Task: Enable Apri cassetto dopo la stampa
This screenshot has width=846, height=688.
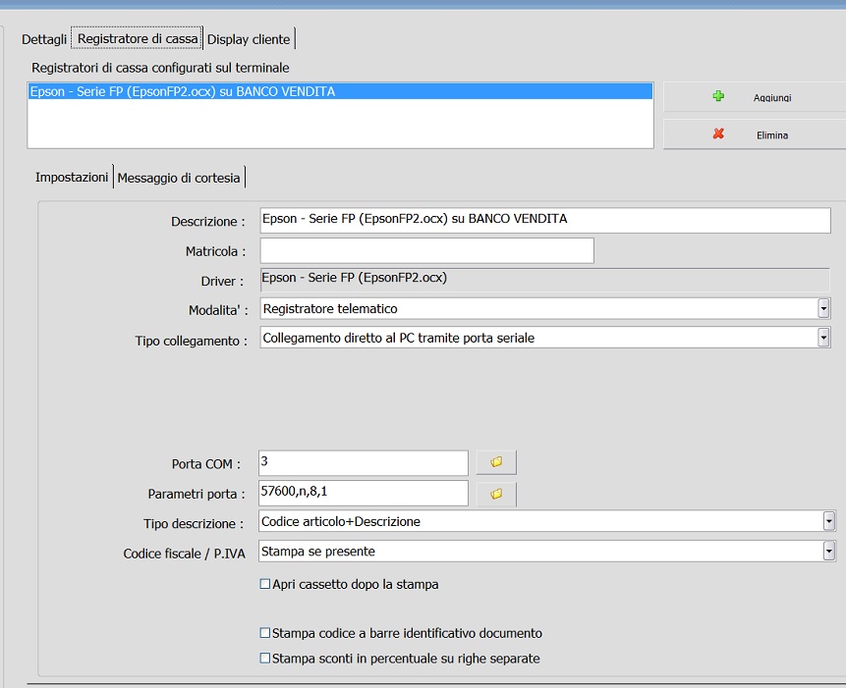Action: tap(265, 584)
